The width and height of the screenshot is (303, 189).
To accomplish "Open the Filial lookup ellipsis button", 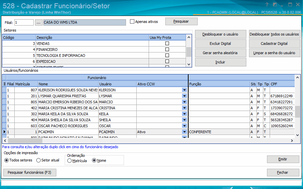I will pos(38,23).
